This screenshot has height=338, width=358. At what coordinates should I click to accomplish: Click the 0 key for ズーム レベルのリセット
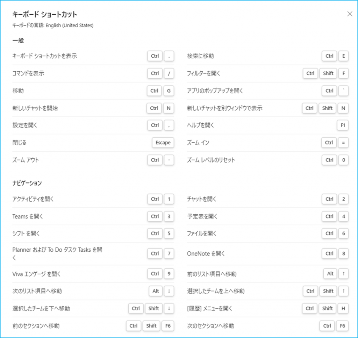point(343,160)
